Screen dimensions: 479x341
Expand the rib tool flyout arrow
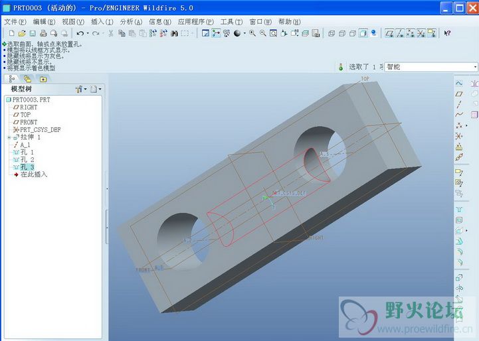click(466, 231)
